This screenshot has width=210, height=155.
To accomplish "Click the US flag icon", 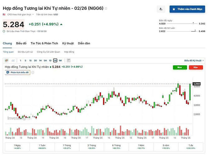I will pos(4,15).
